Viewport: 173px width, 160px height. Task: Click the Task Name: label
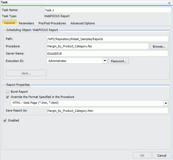click(x=10, y=10)
